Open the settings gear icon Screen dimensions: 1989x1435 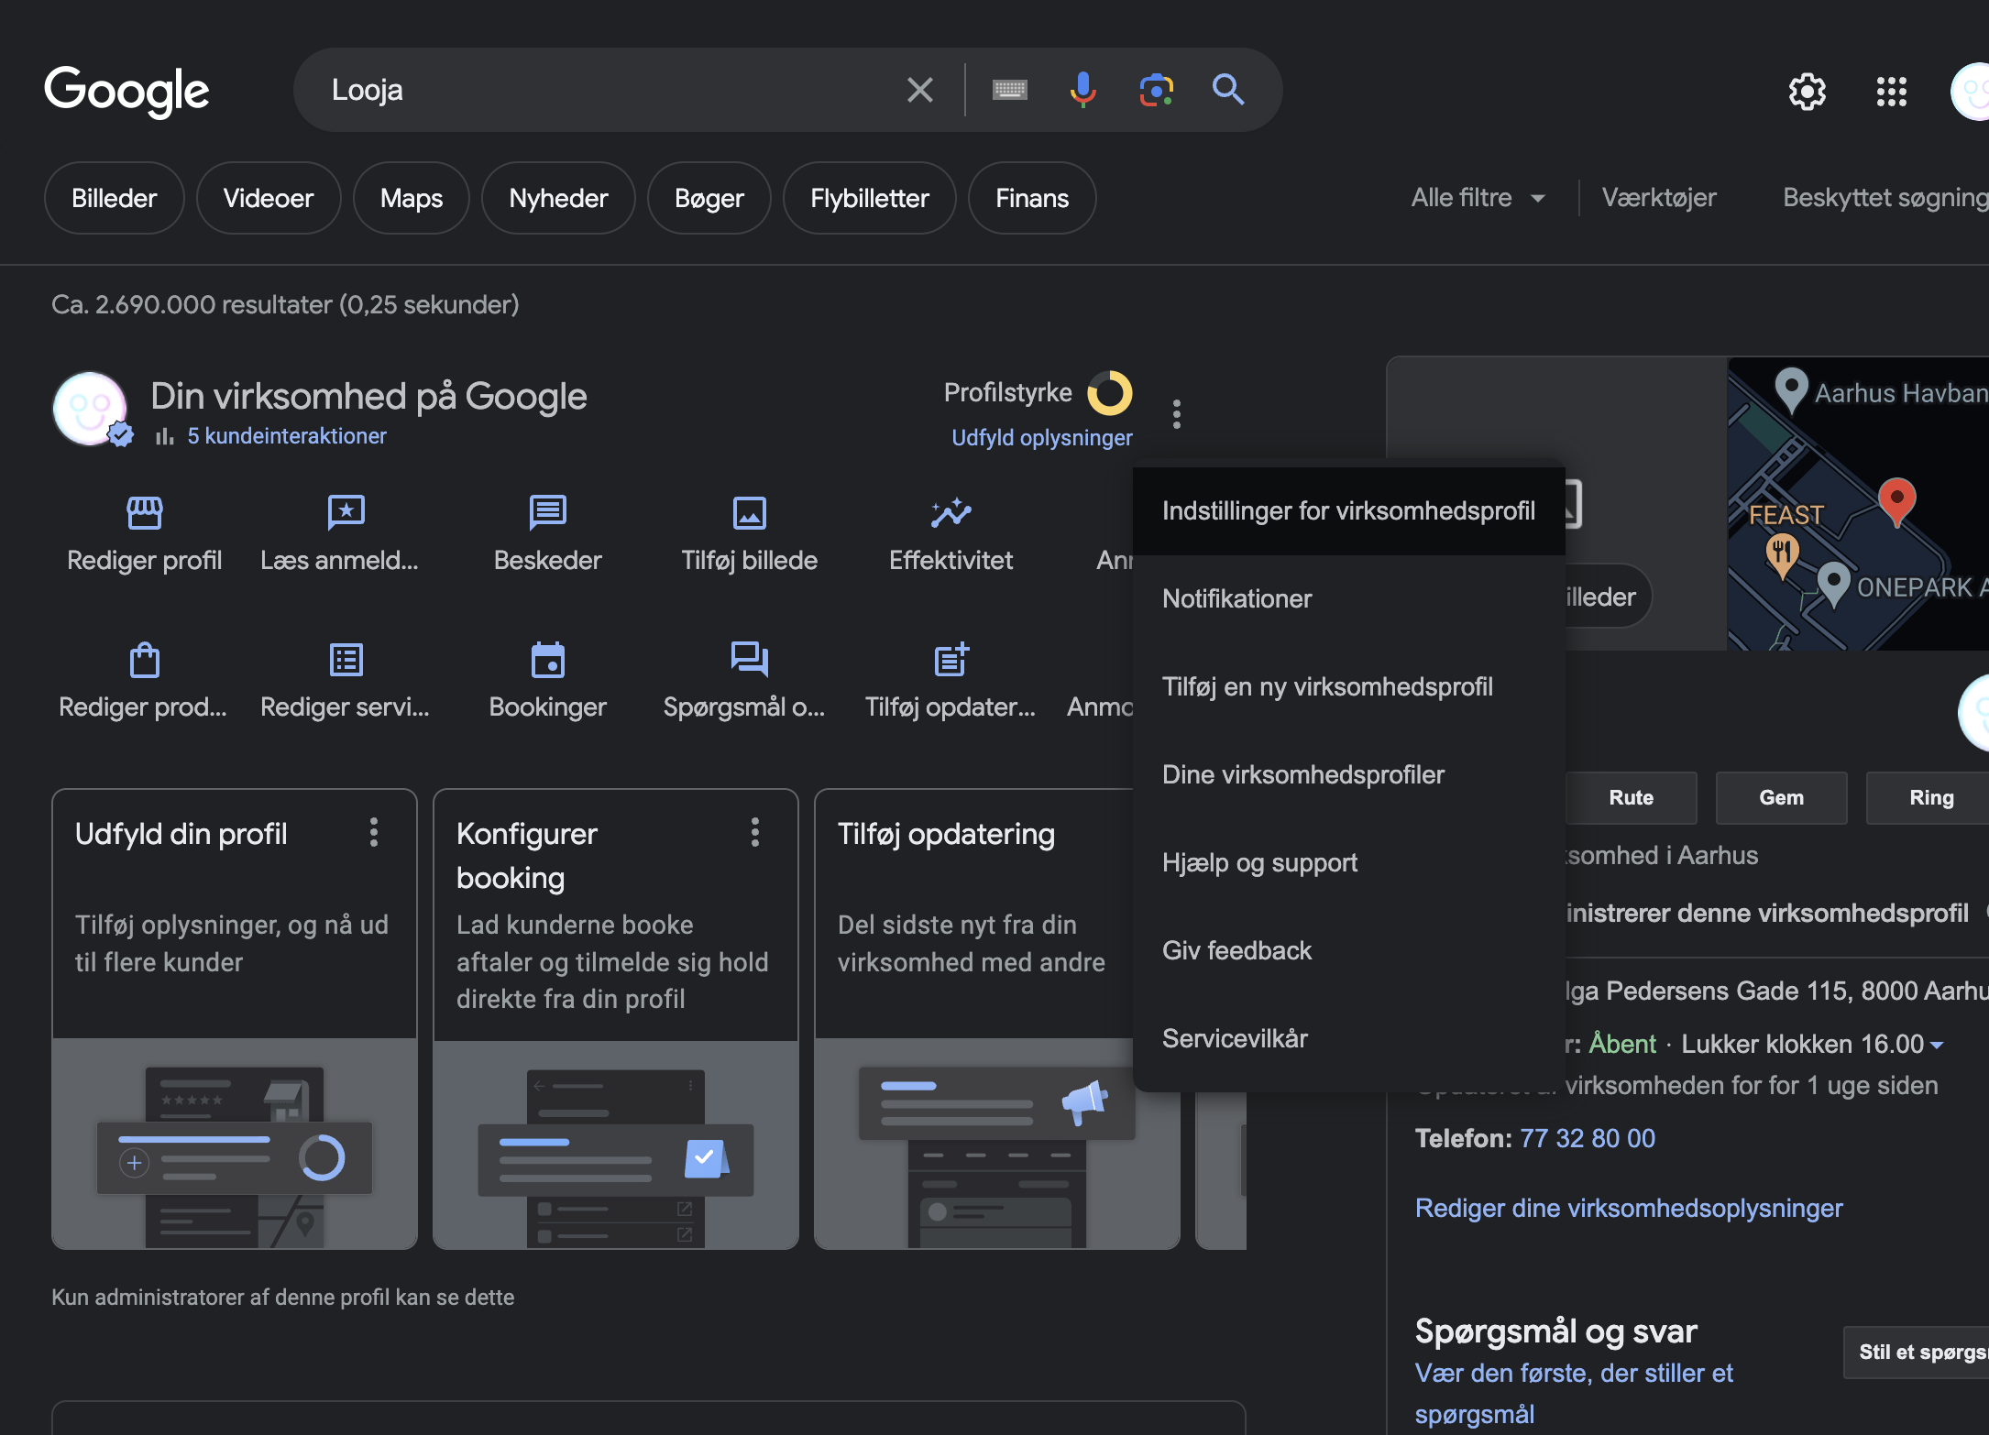pyautogui.click(x=1807, y=92)
